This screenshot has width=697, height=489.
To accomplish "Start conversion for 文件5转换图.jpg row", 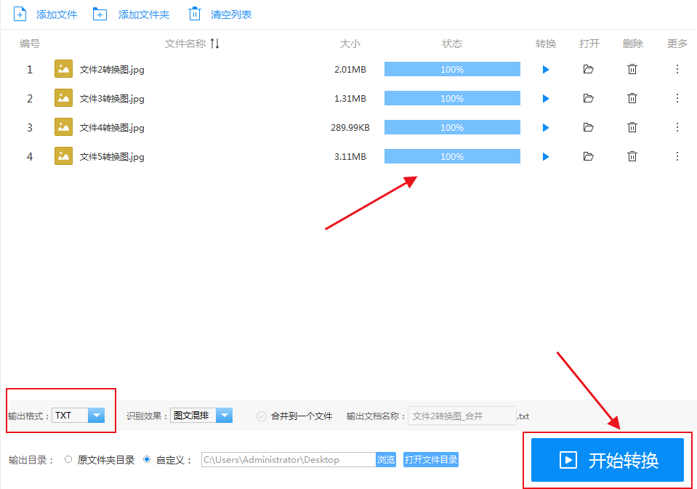I will click(545, 157).
